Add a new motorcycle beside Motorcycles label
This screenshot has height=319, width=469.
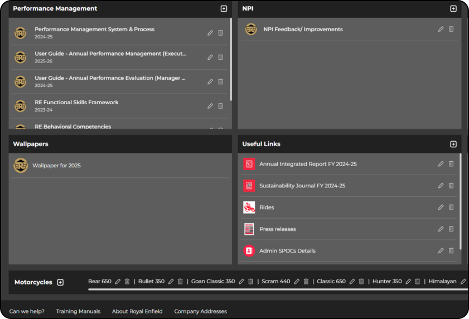click(60, 282)
